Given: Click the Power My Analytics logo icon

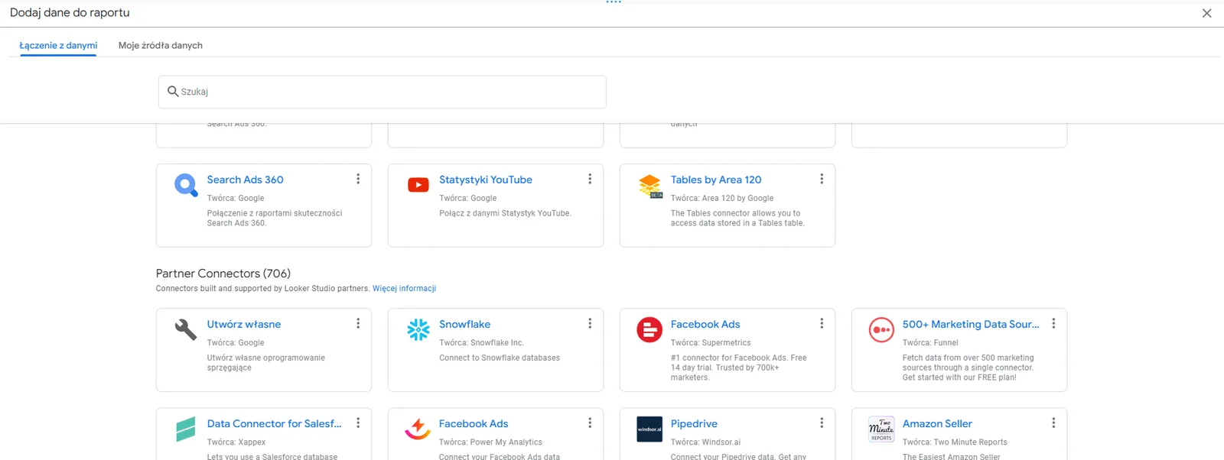Looking at the screenshot, I should click(x=418, y=429).
